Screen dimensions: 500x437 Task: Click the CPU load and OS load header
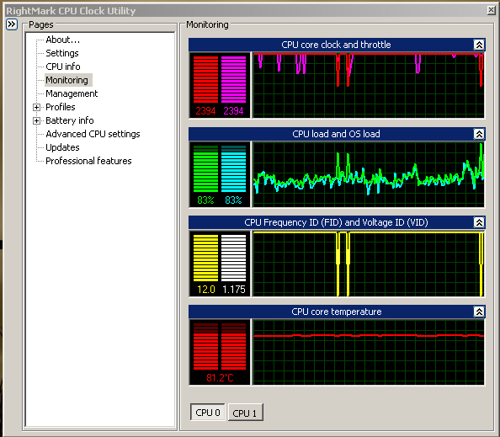(336, 134)
